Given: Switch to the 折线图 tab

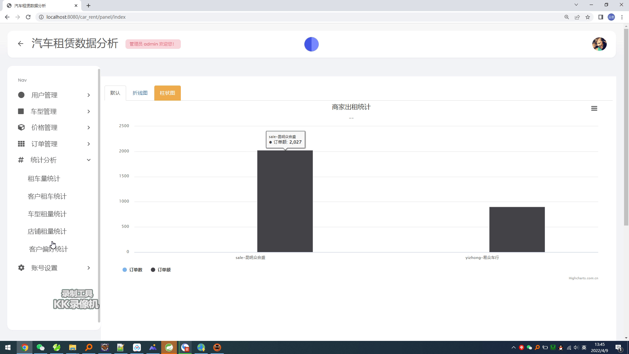Looking at the screenshot, I should pyautogui.click(x=140, y=93).
